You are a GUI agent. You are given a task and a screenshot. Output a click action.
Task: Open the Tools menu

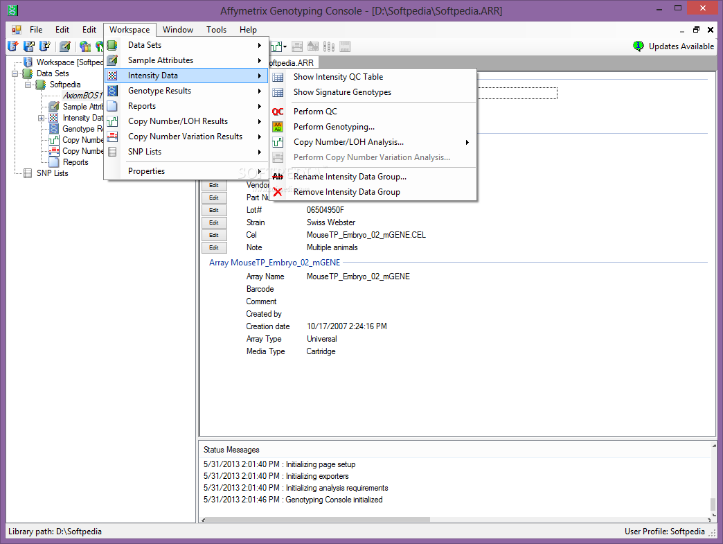coord(216,30)
